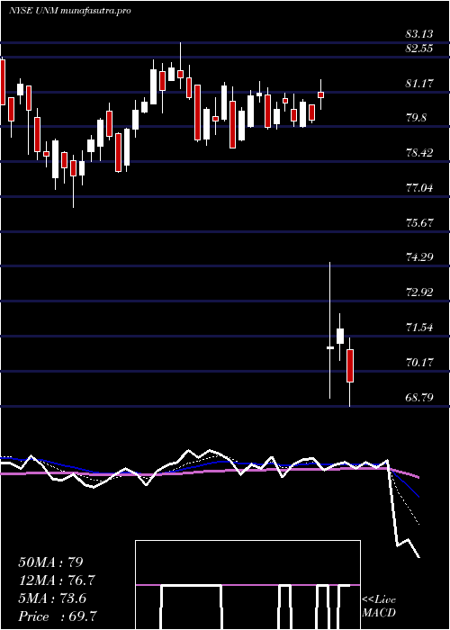Click the NYSE UNM munafasutra.pro title
The image size is (450, 630).
[69, 11]
